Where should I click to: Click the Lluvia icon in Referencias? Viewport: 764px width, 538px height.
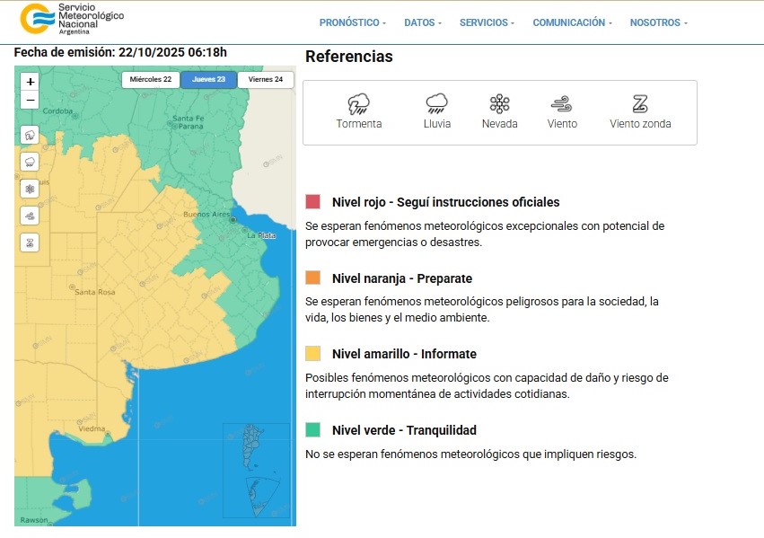pos(437,103)
